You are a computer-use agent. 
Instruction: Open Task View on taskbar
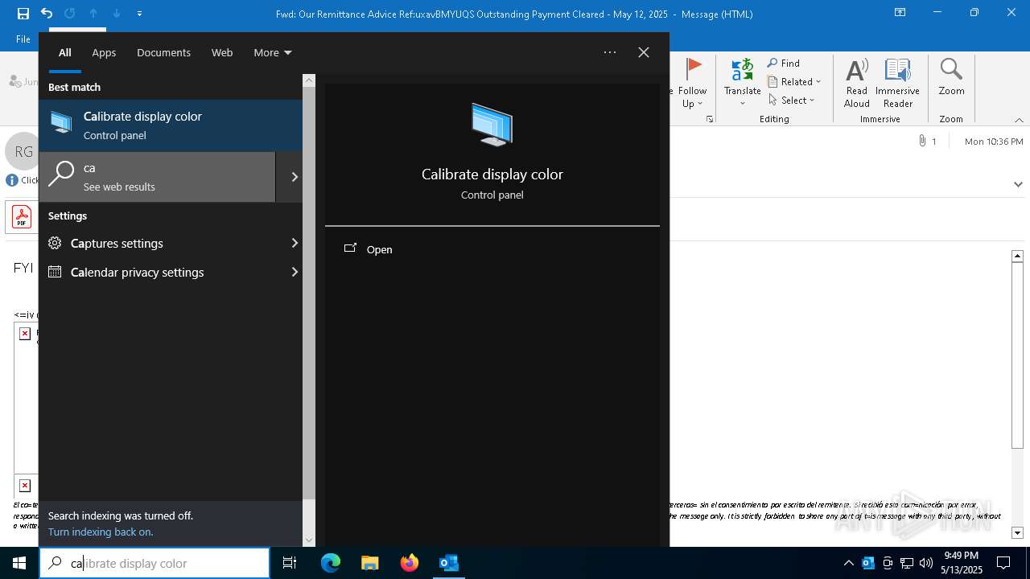(x=290, y=563)
